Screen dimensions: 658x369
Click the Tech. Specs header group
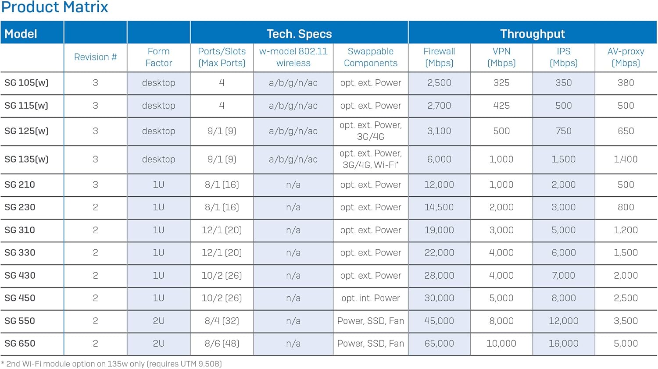pyautogui.click(x=299, y=34)
